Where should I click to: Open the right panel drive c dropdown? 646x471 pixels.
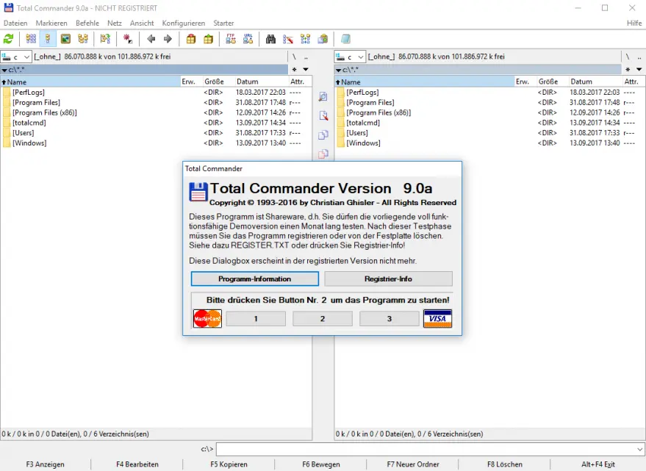pos(350,57)
